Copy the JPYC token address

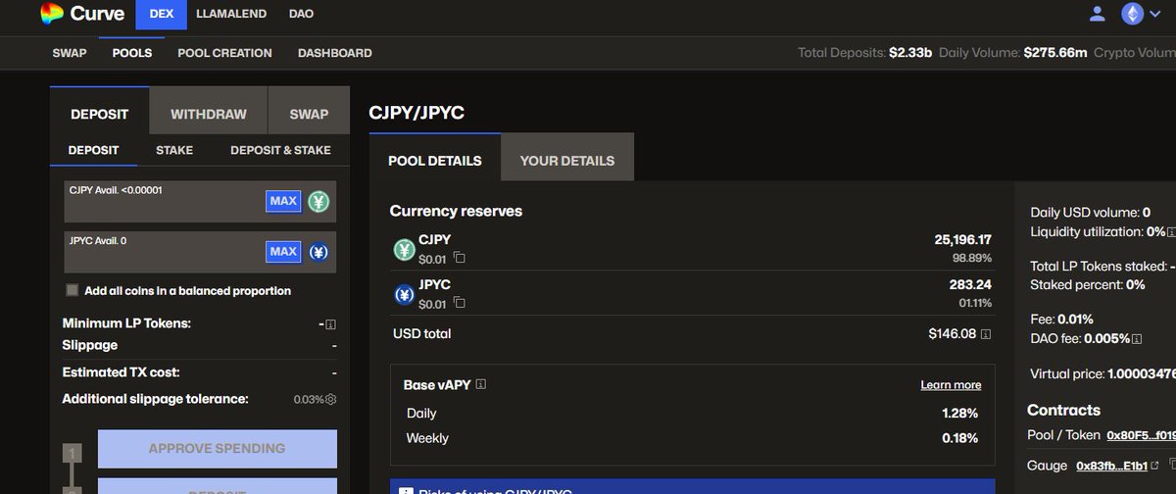point(459,304)
